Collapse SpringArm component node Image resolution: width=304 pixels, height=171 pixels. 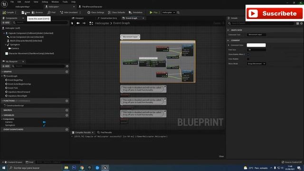[x=6, y=45]
